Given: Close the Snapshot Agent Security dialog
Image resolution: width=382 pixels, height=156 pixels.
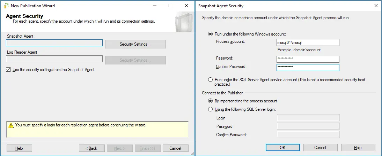Looking at the screenshot, I should [376, 6].
